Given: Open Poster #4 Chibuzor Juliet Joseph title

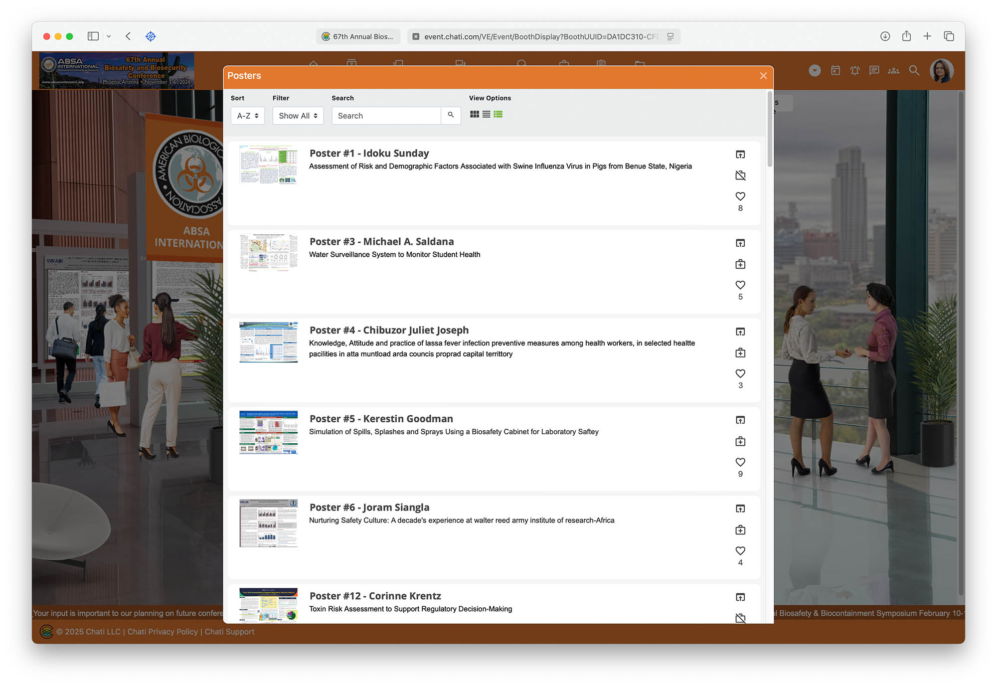Looking at the screenshot, I should (389, 330).
